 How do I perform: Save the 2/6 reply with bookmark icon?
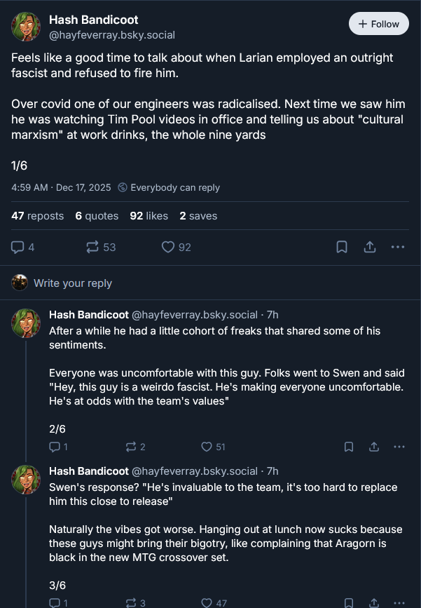[x=349, y=447]
